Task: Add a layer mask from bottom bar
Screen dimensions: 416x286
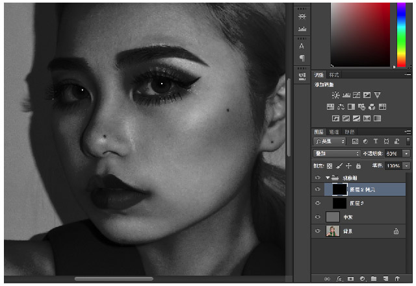Action: click(351, 279)
